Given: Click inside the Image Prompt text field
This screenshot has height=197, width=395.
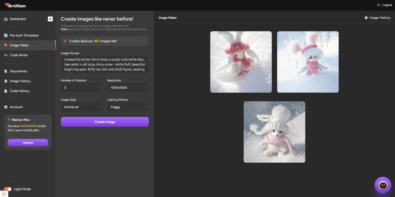Looking at the screenshot, I should coord(105,64).
